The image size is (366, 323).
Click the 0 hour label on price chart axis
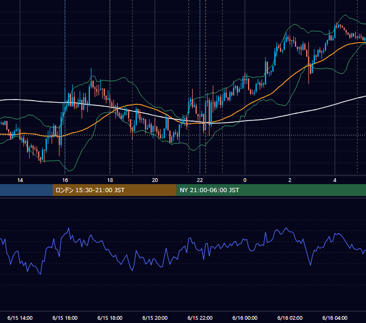coord(245,180)
